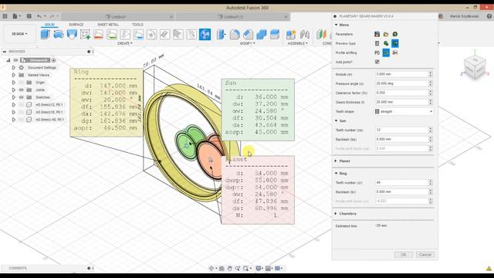494x278 pixels.
Task: Select the third Profile shifting icon
Action: pyautogui.click(x=395, y=53)
